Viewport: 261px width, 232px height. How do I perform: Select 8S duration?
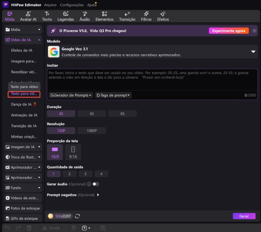pos(122,114)
